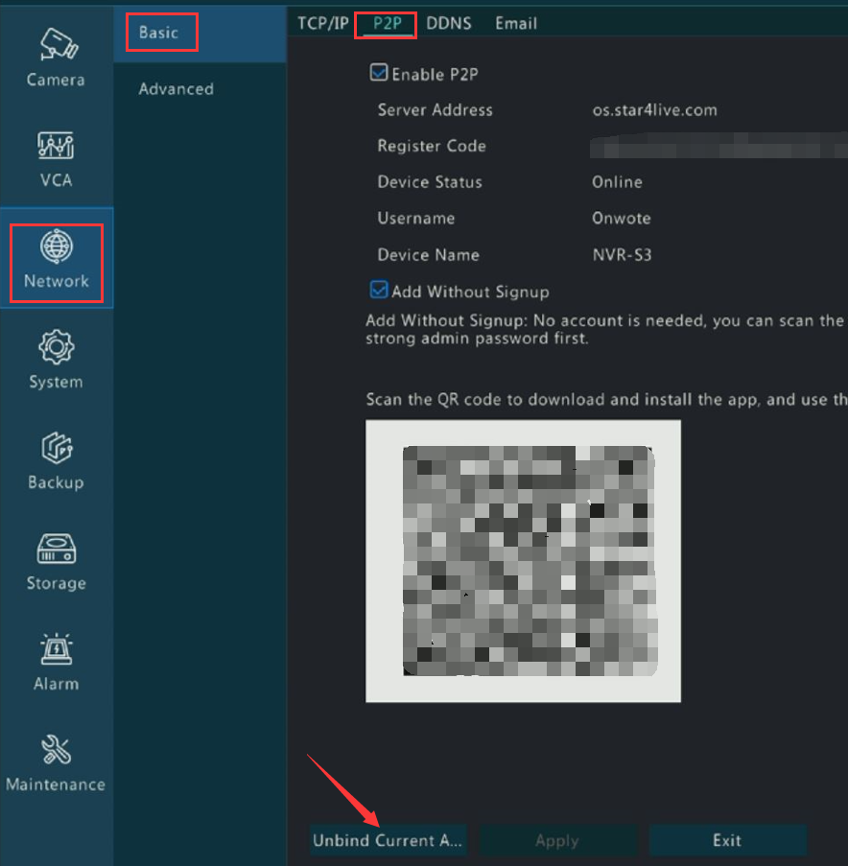848x866 pixels.
Task: Open the Camera settings section
Action: [x=56, y=59]
